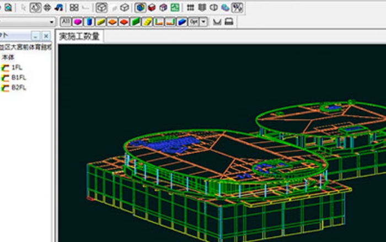
Task: Click the 本体 node in project tree
Action: 8,57
